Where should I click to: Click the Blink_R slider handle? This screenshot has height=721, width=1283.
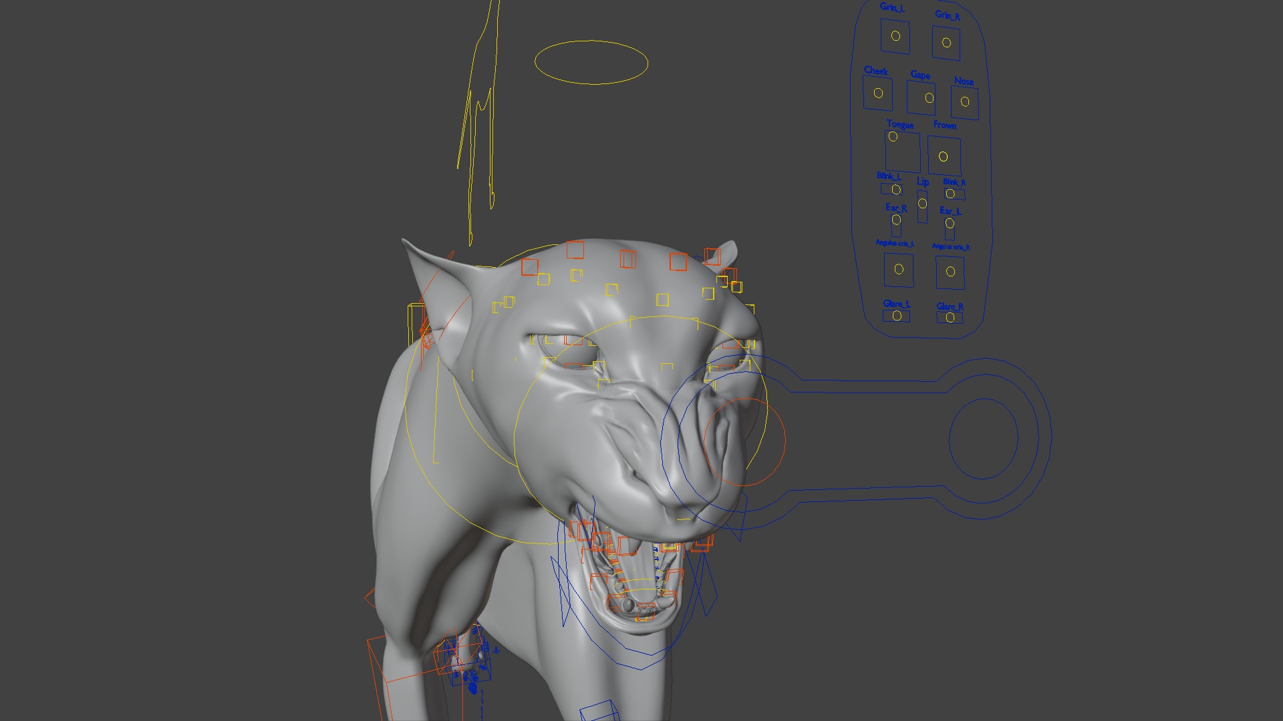[x=950, y=194]
